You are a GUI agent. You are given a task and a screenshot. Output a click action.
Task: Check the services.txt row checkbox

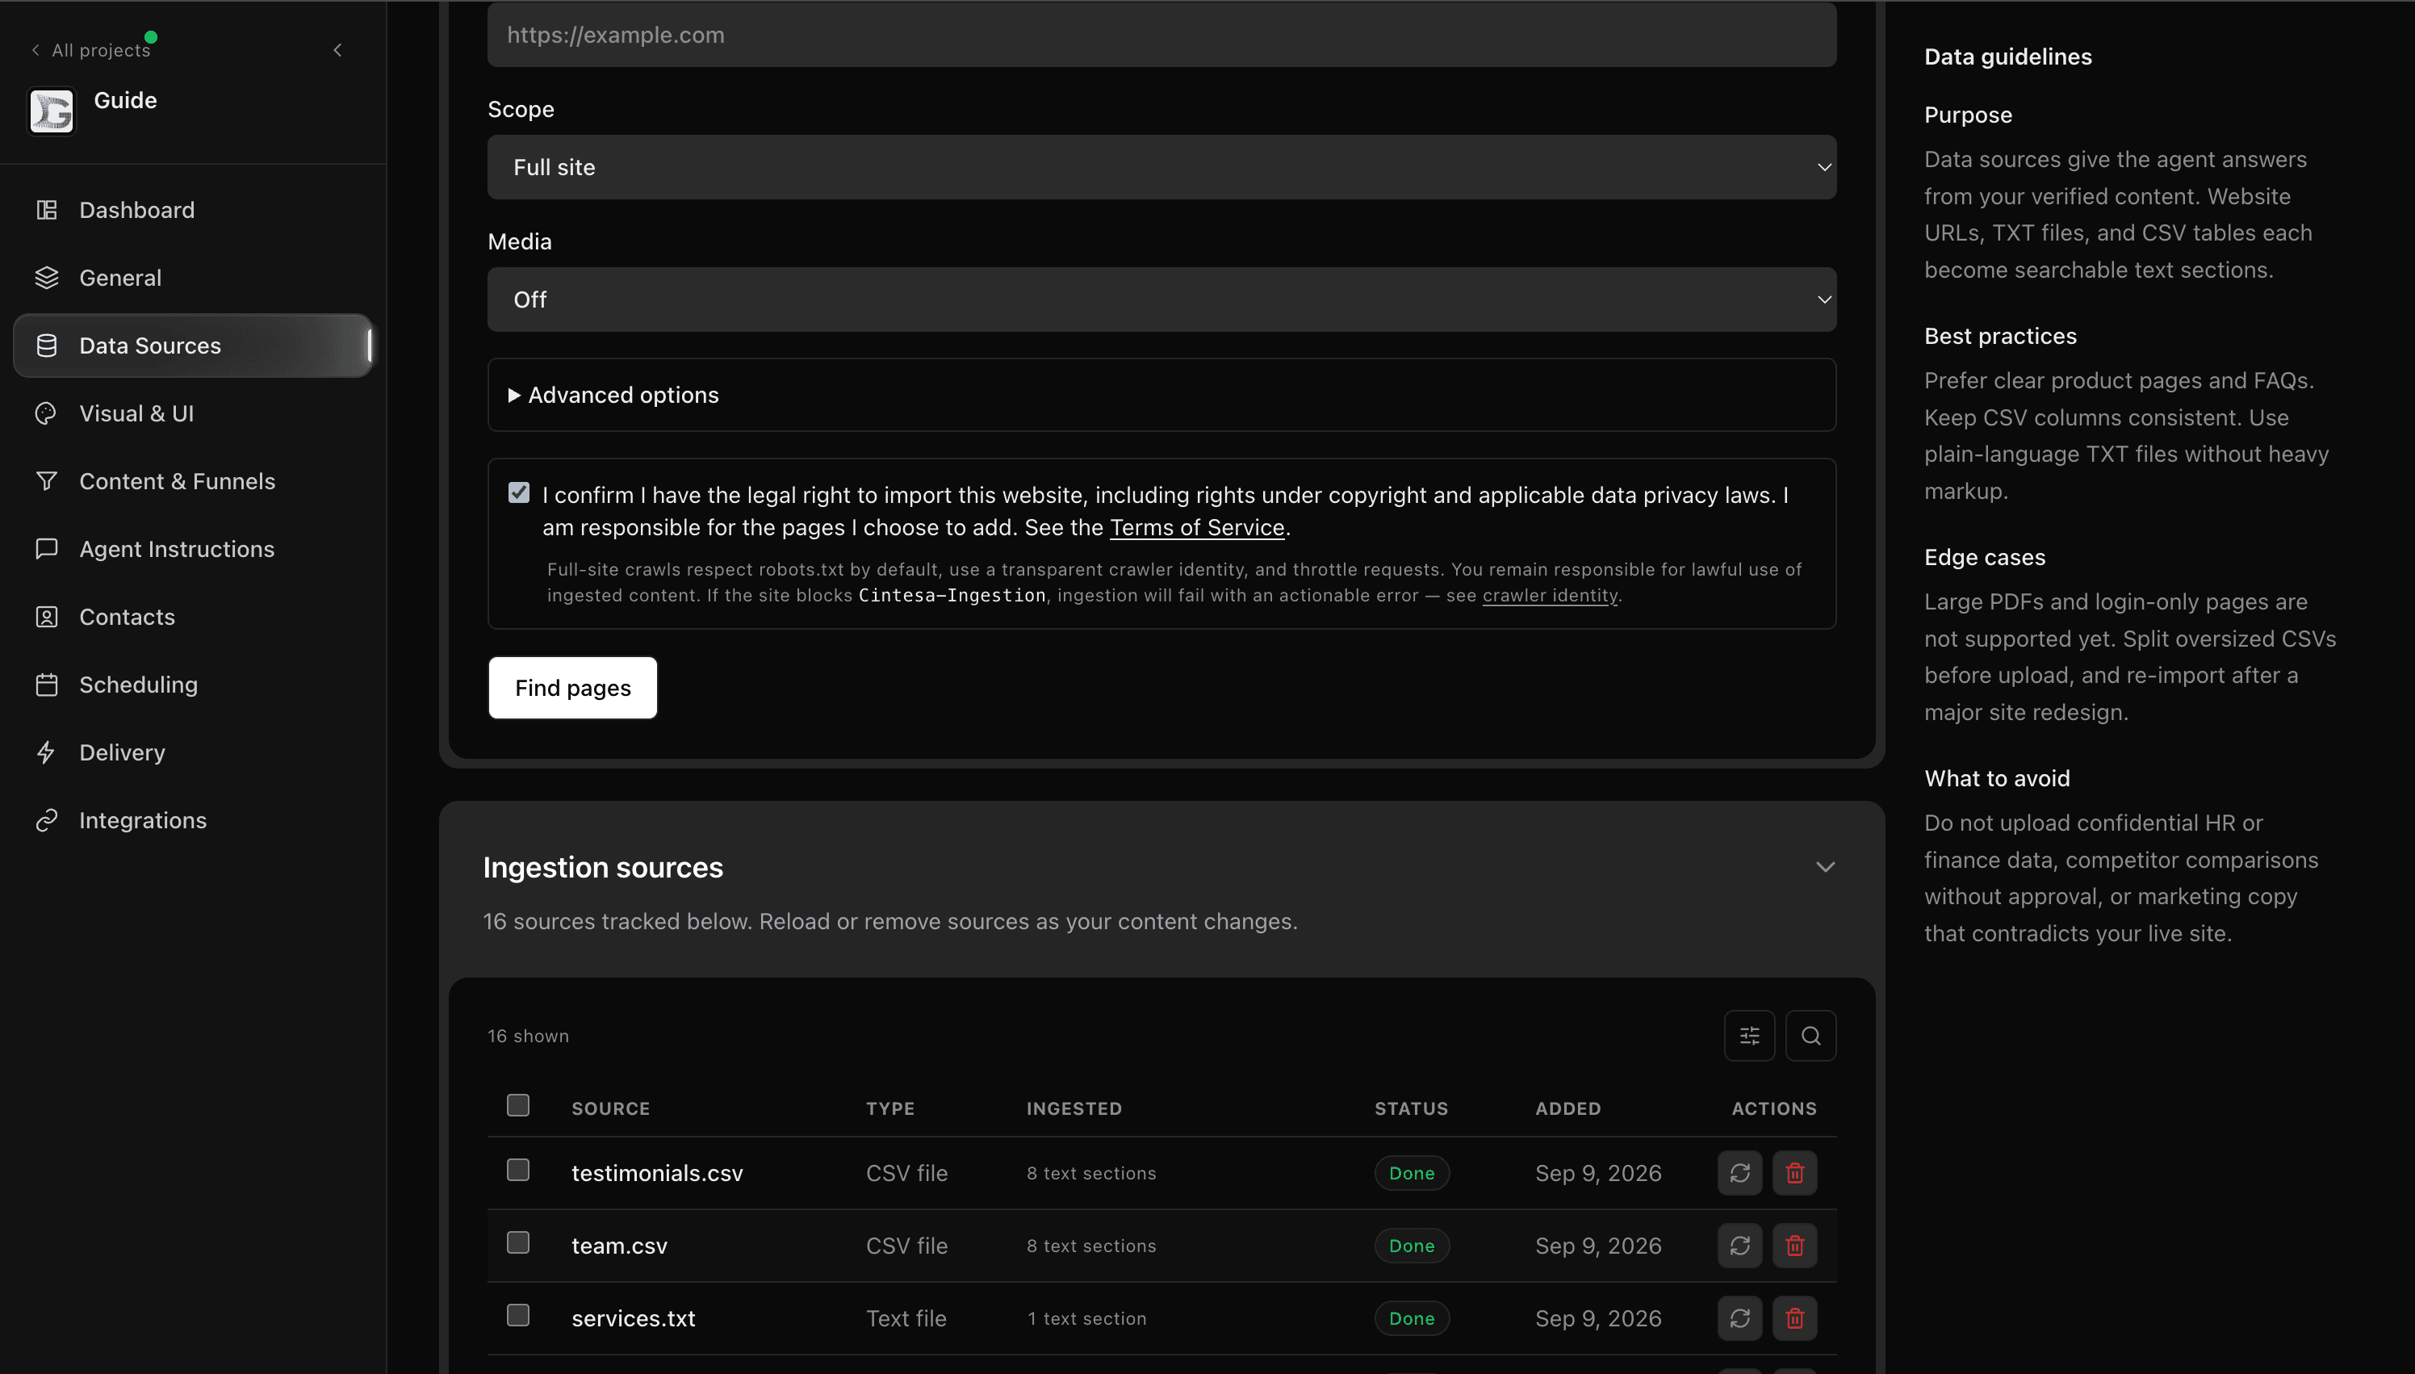click(518, 1316)
